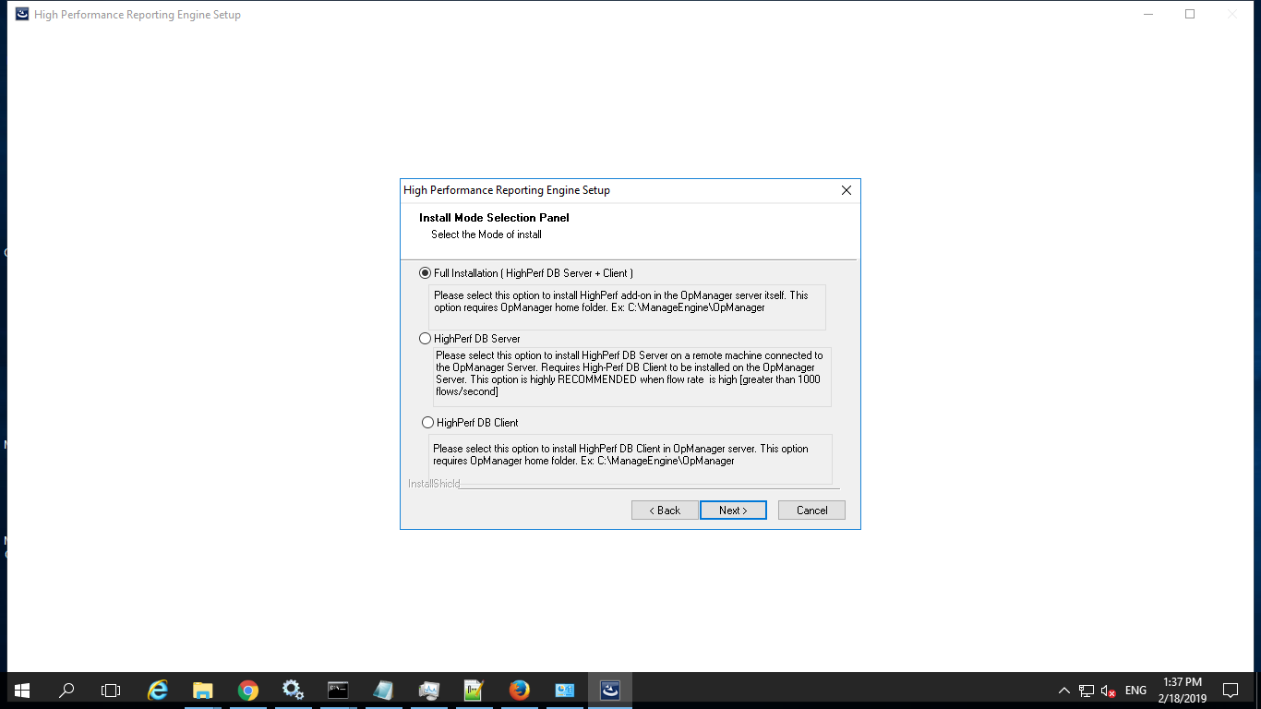
Task: Click the HighPerf DB Client description text
Action: coord(620,454)
